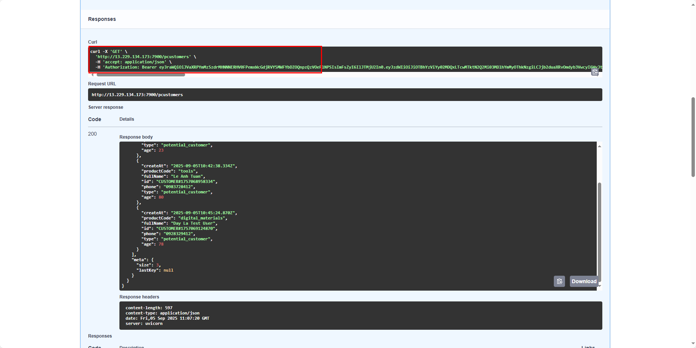Click the response body's scroll-up arrow

(x=599, y=146)
